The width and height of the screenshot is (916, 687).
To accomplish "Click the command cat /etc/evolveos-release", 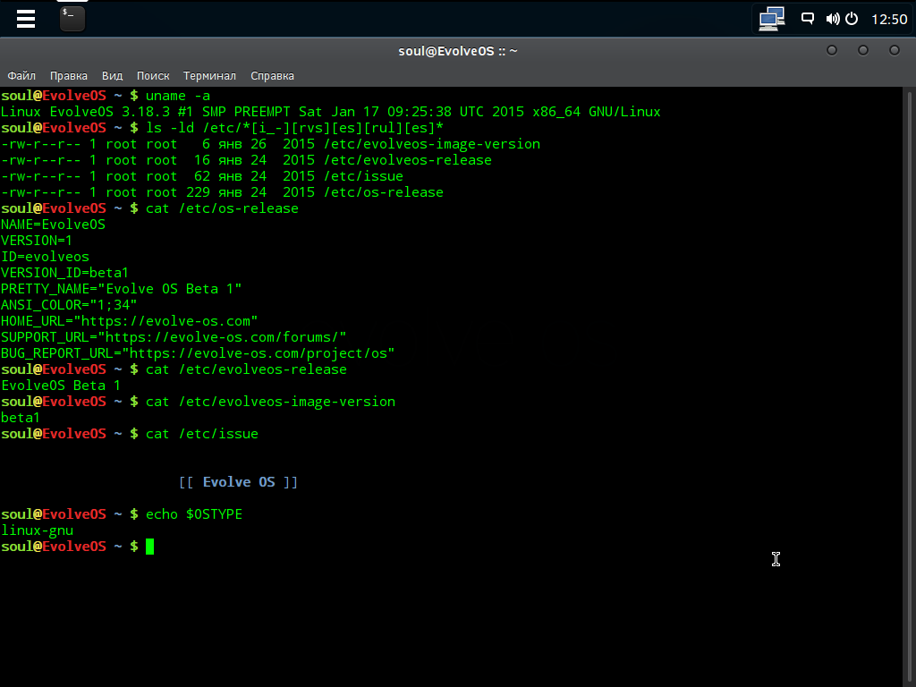I will [246, 369].
